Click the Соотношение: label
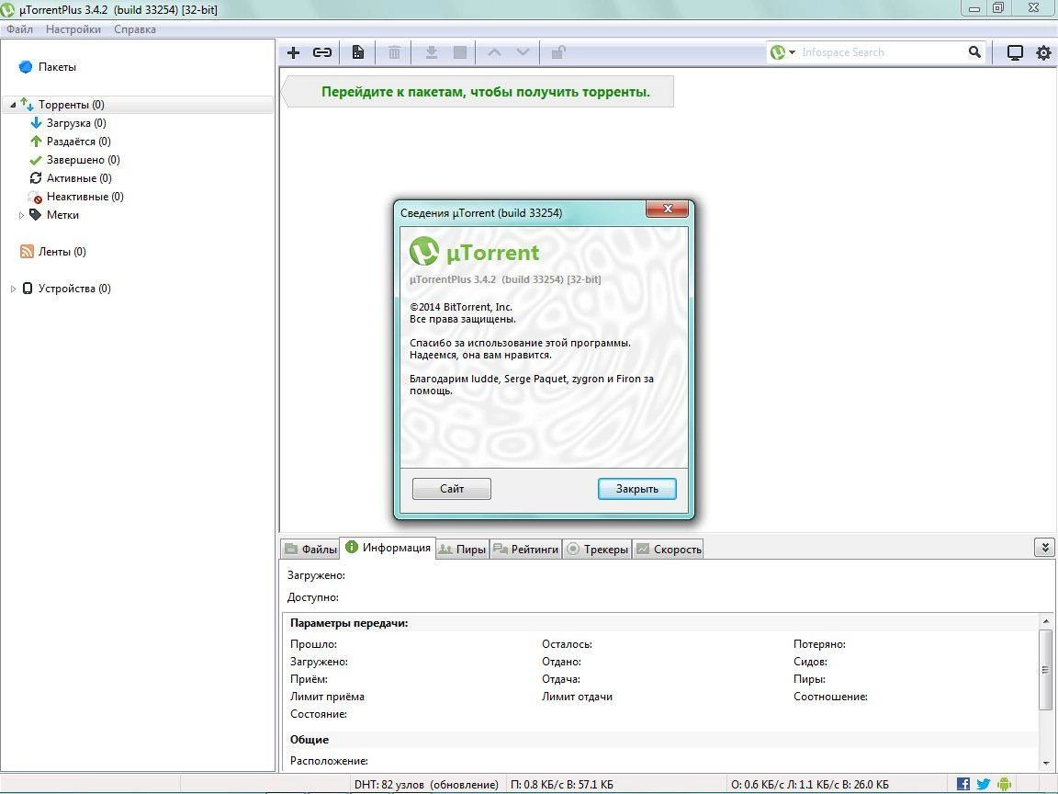This screenshot has width=1058, height=794. [830, 697]
